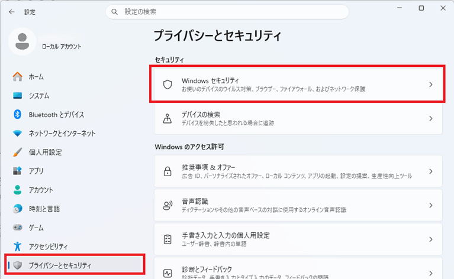Click the Windows セキュリティ shield icon
Image resolution: width=454 pixels, height=279 pixels.
[168, 85]
